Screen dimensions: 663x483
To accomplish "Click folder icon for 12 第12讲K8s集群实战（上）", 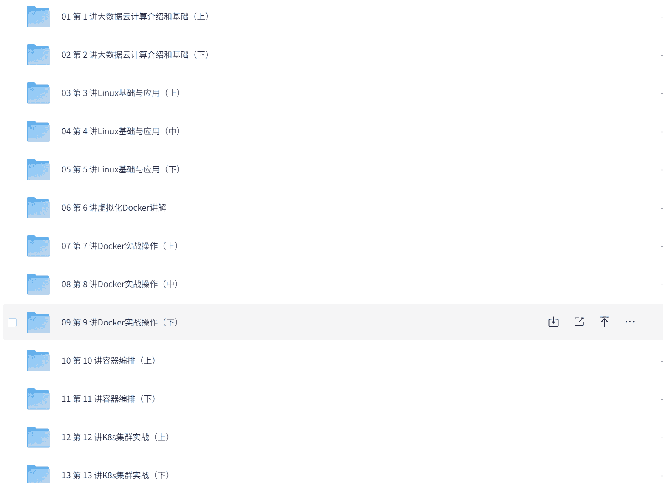I will point(39,437).
